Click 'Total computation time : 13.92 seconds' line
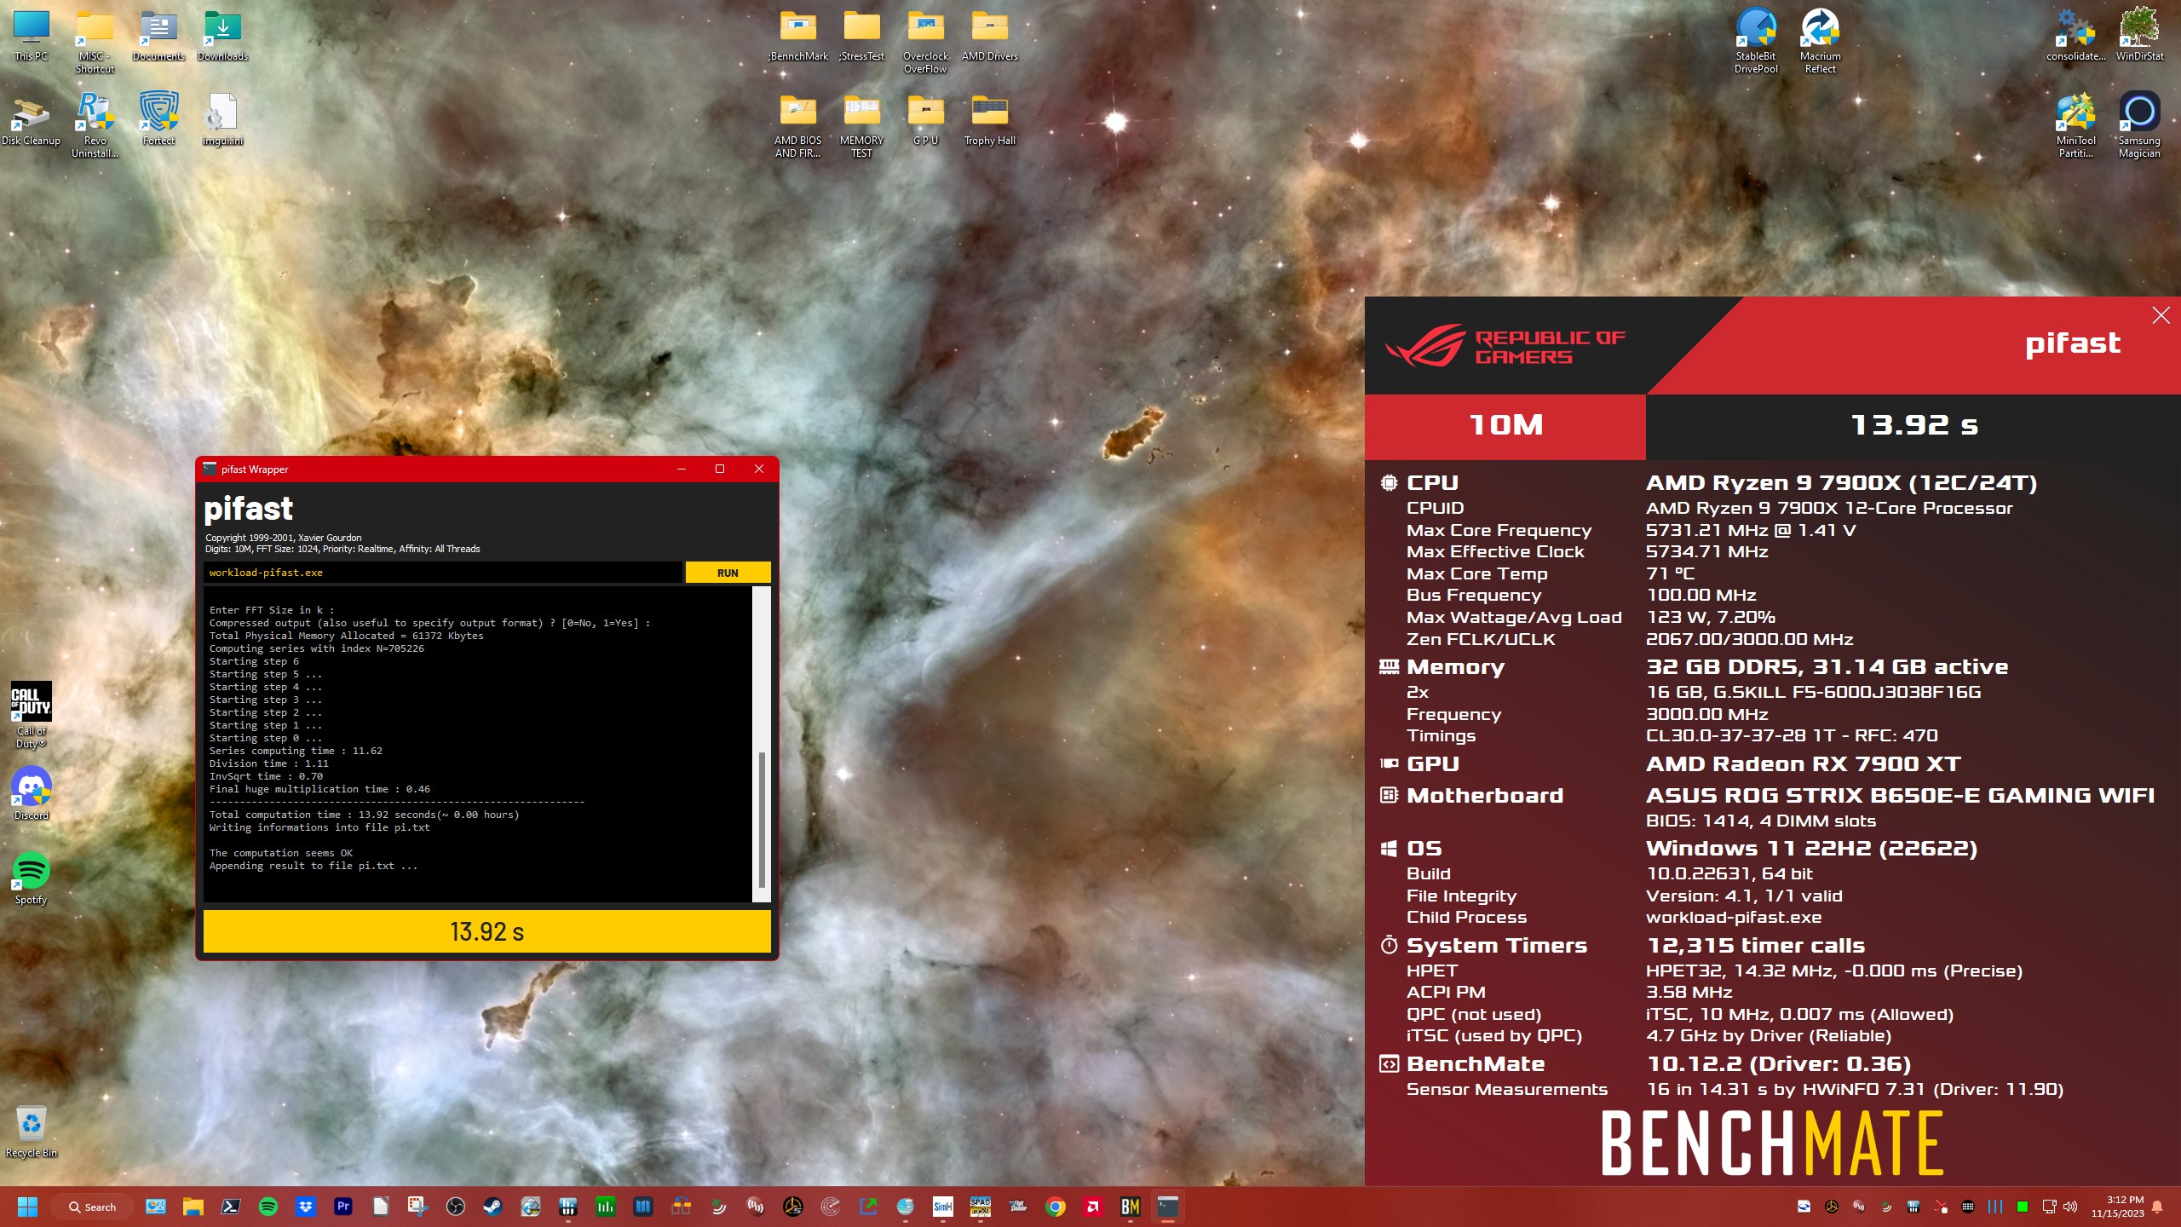 tap(364, 815)
